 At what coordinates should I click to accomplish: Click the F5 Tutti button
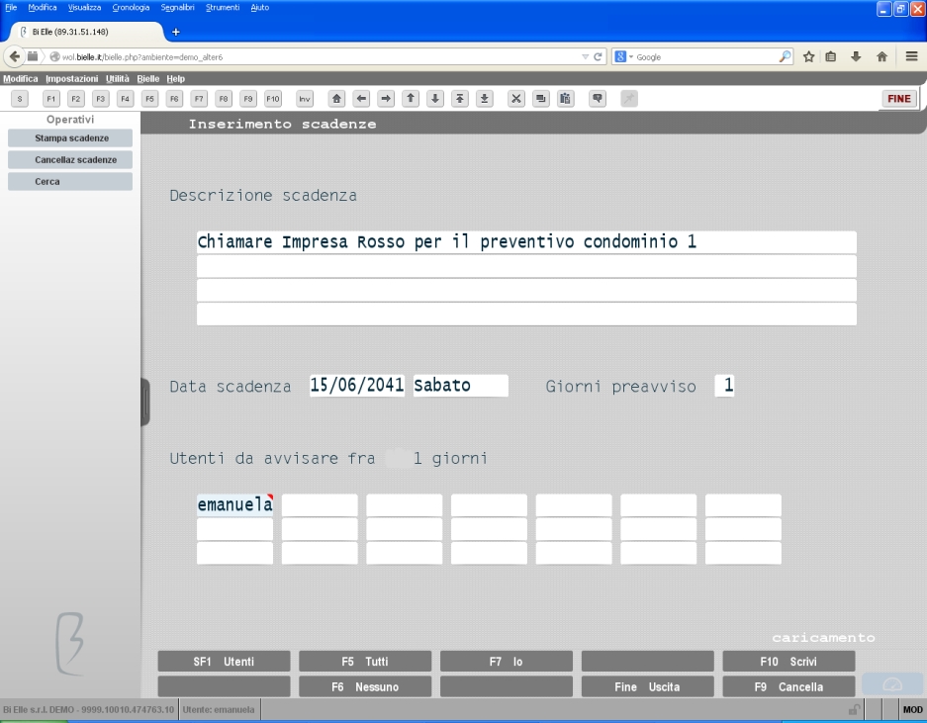point(365,662)
